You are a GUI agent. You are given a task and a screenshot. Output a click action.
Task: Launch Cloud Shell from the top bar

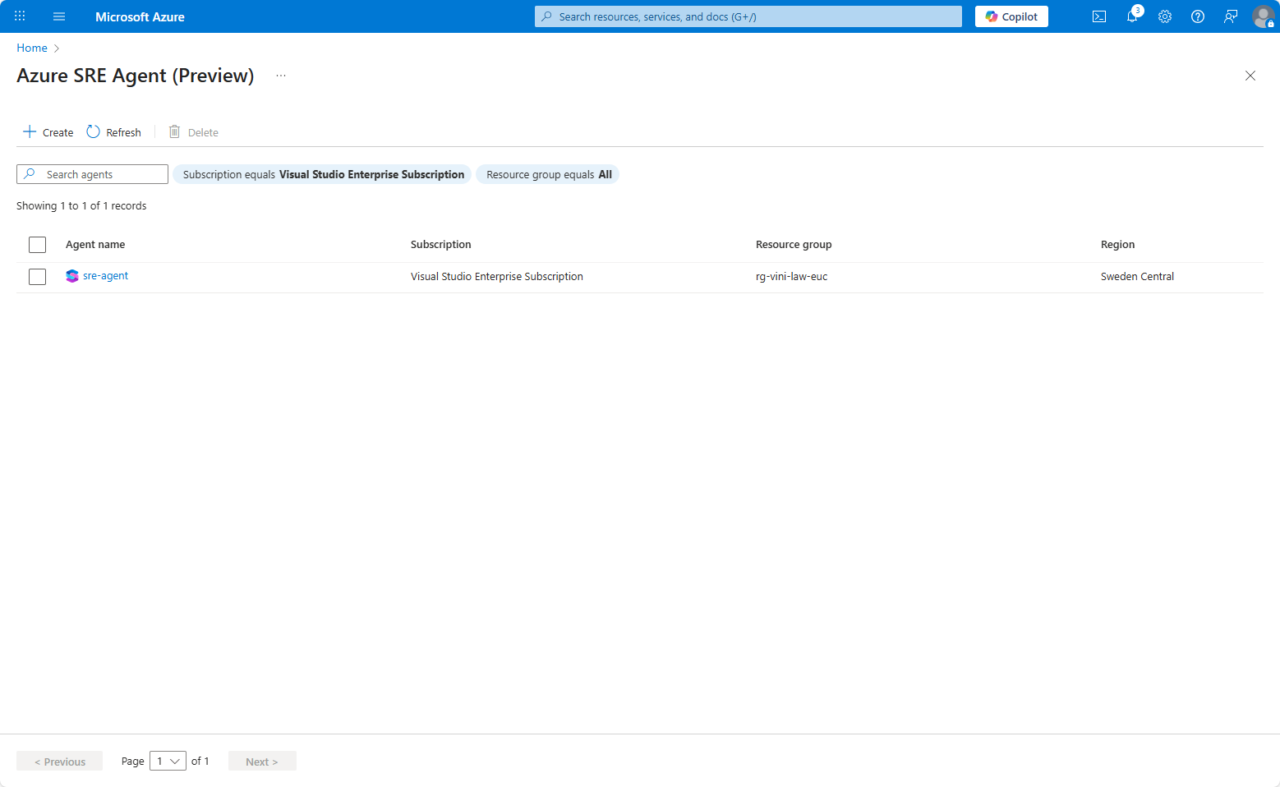coord(1098,16)
